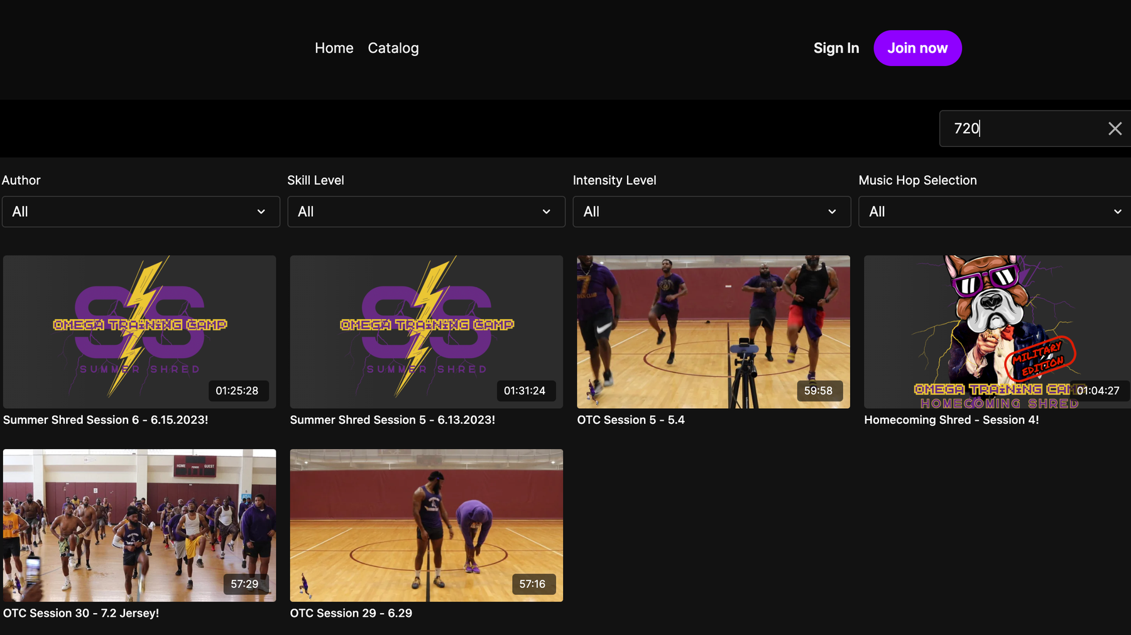
Task: Click the title Summer Shred Session 6 - 6.15.2023!
Action: point(106,420)
